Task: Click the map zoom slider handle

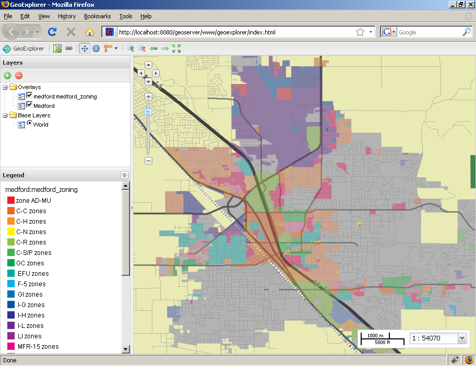Action: 148,112
